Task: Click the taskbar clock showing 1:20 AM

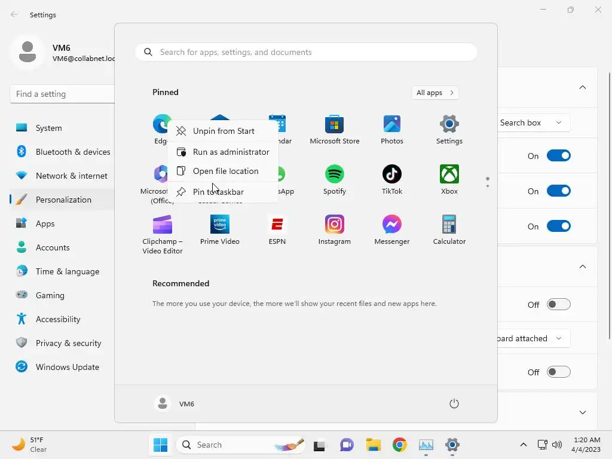Action: tap(586, 445)
